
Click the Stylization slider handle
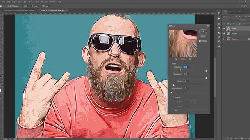[x=206, y=71]
